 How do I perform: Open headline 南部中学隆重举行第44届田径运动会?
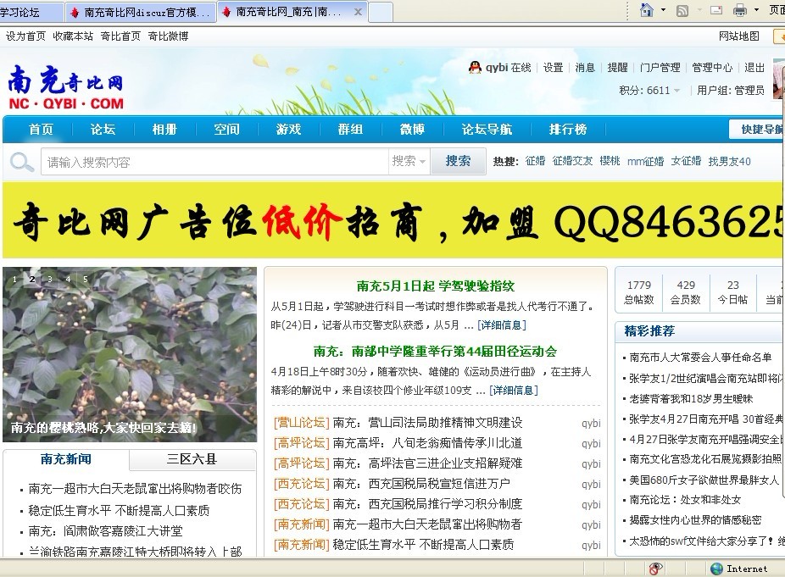point(435,352)
